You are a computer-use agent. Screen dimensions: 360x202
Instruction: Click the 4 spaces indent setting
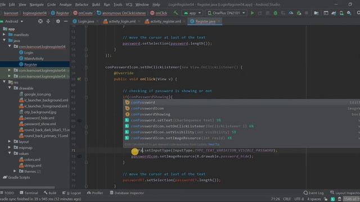(314, 199)
